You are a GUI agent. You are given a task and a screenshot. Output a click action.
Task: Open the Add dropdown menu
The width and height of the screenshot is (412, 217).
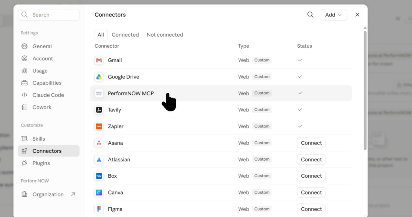[334, 15]
